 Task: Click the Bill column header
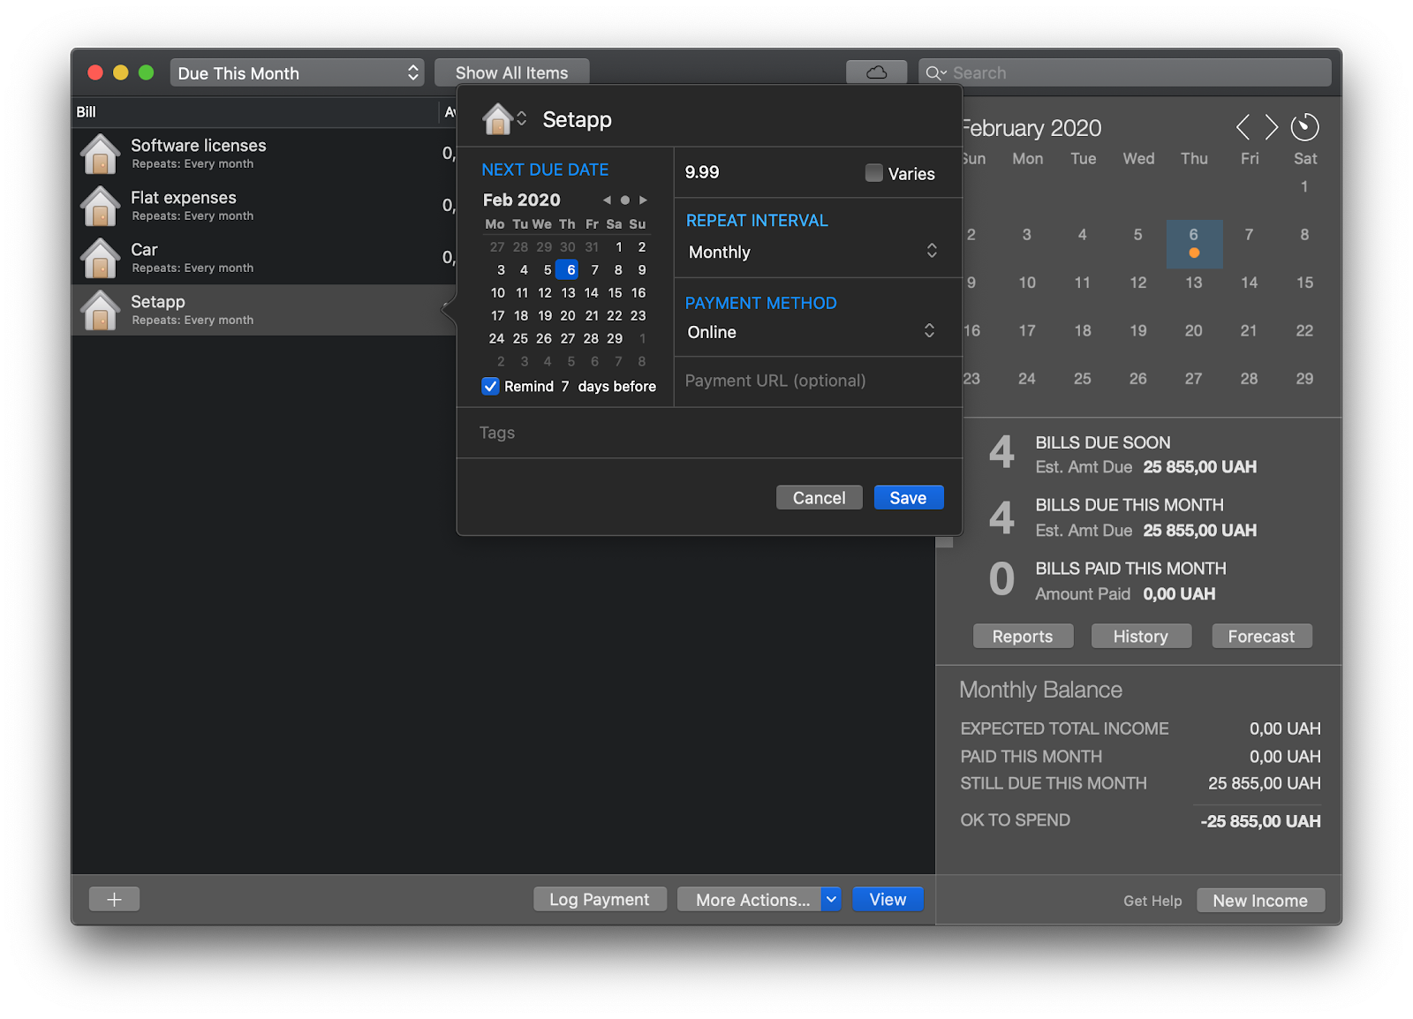(x=255, y=112)
